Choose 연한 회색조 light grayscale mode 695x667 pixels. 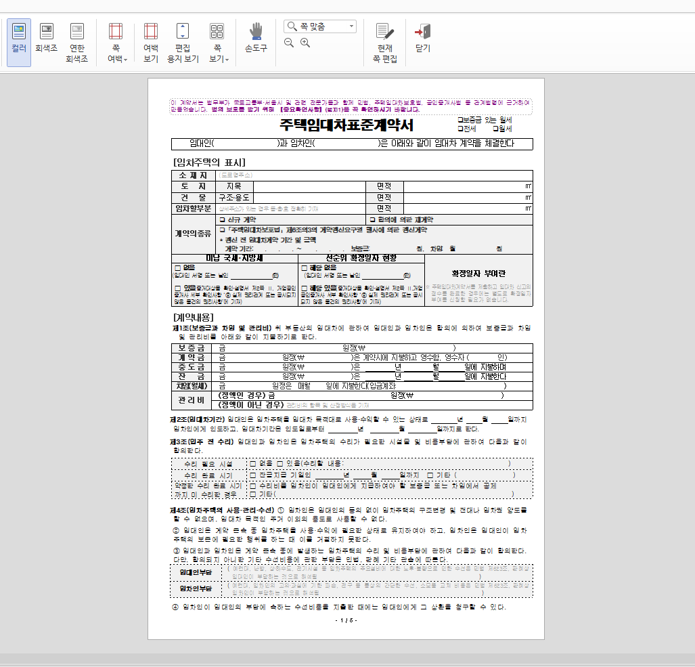pyautogui.click(x=77, y=42)
